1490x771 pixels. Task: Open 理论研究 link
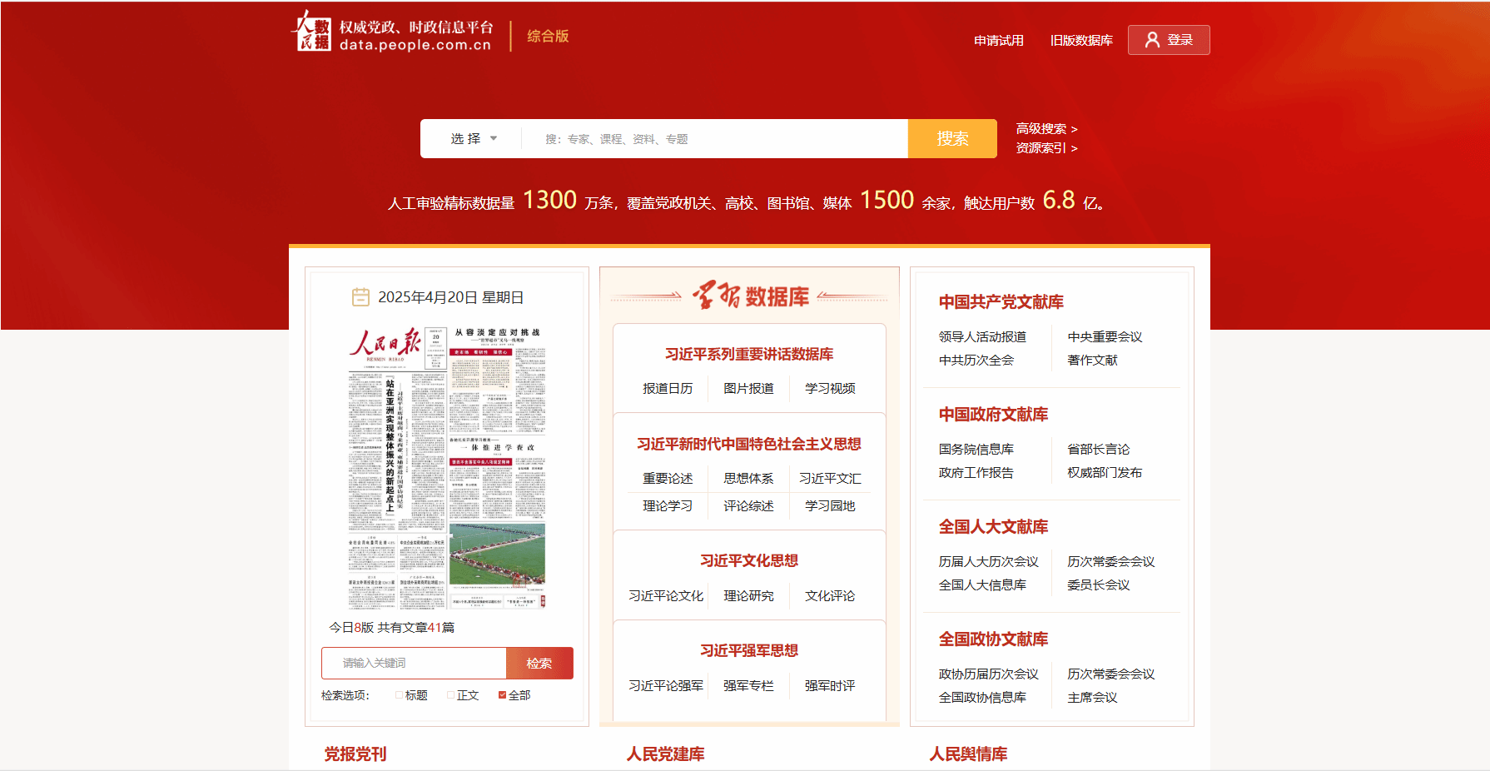pyautogui.click(x=748, y=596)
